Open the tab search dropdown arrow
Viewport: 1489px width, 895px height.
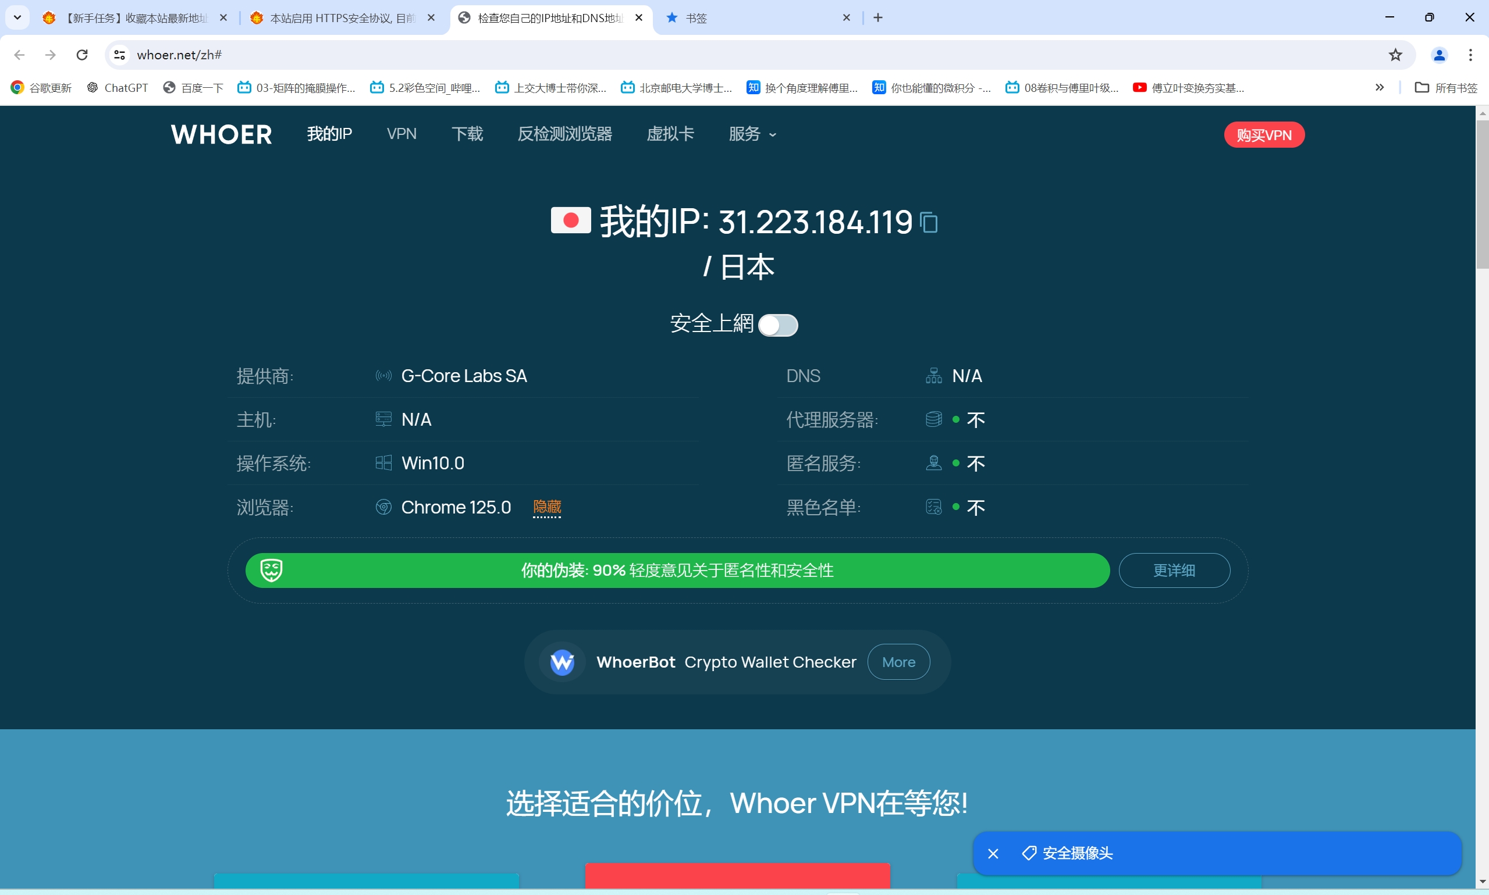click(x=17, y=17)
